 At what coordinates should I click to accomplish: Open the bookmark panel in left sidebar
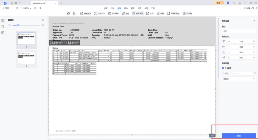3,26
